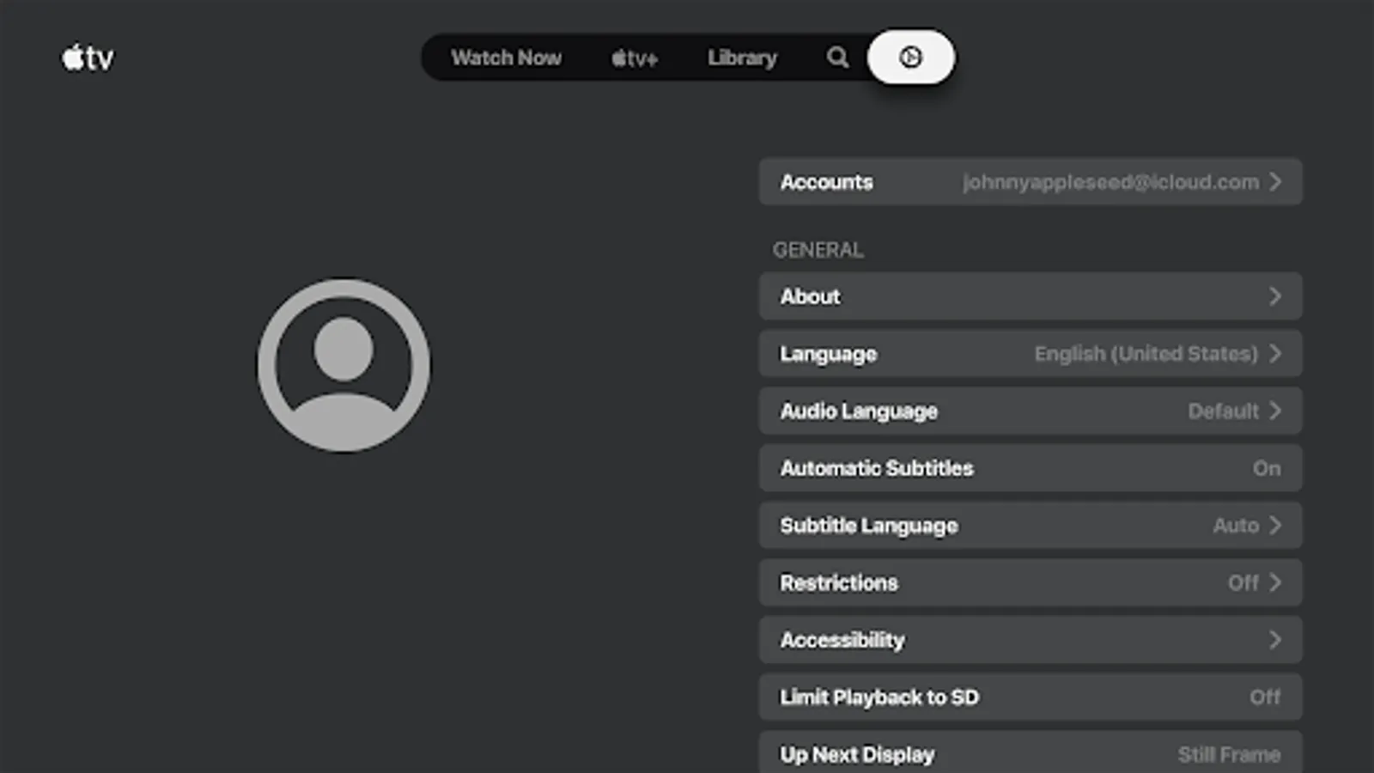This screenshot has width=1374, height=773.
Task: Click the Limit Playback Off value
Action: coord(1265,697)
